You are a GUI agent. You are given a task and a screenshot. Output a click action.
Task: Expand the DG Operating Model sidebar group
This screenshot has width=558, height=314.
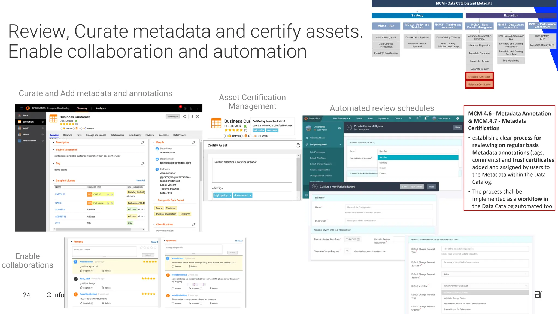(340, 144)
